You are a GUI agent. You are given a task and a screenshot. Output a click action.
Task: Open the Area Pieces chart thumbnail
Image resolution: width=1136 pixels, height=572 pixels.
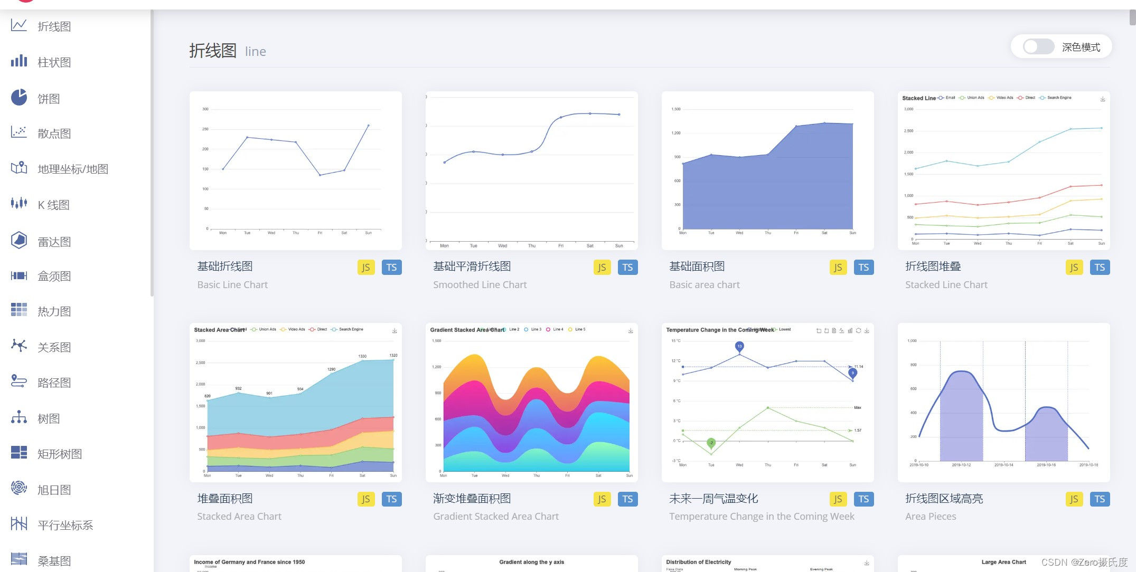[x=1004, y=402]
